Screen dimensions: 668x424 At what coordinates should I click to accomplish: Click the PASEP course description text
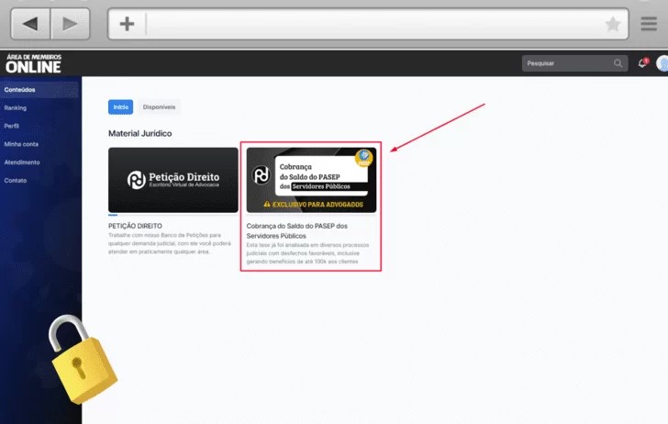point(307,253)
